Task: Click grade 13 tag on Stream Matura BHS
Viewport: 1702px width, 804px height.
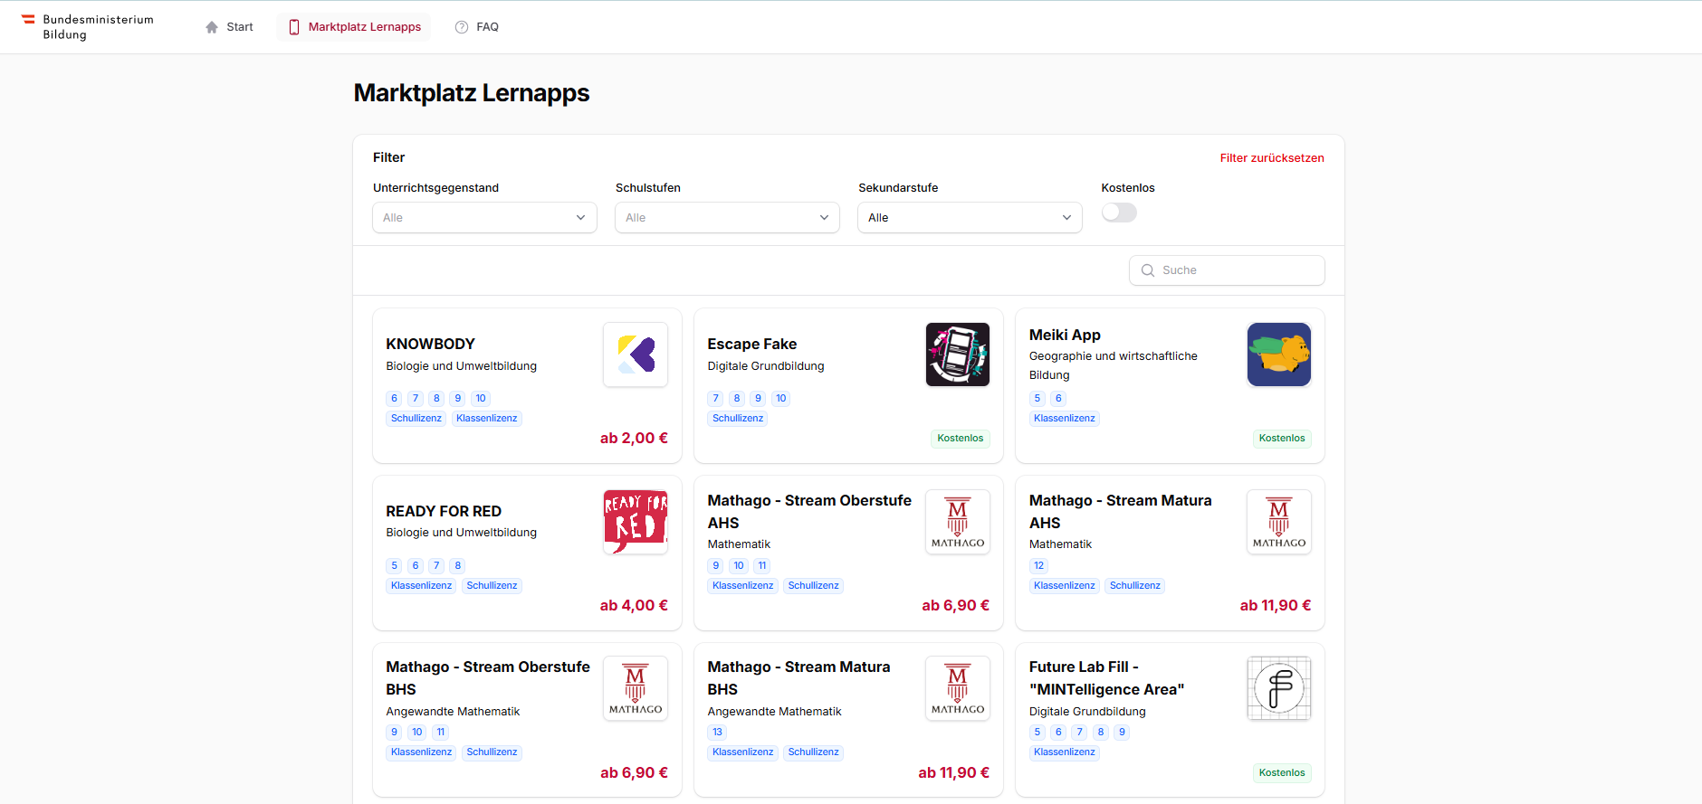Action: [x=717, y=733]
